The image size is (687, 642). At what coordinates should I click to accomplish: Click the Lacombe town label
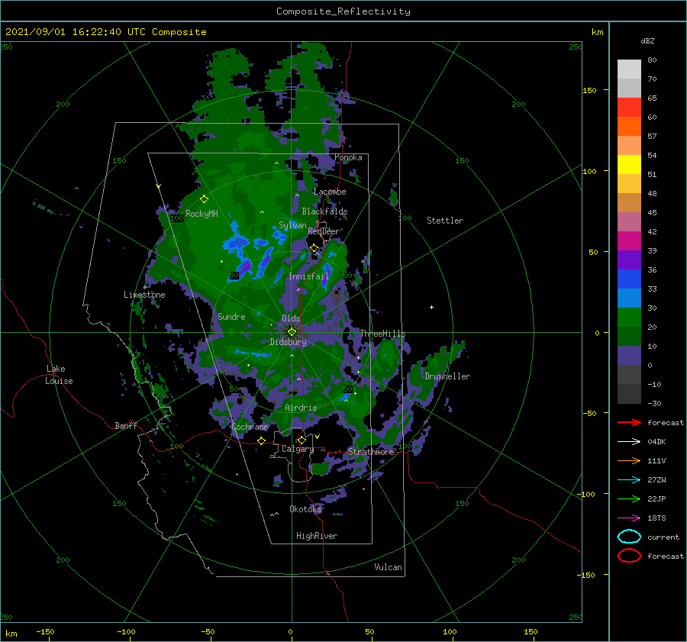pyautogui.click(x=330, y=192)
